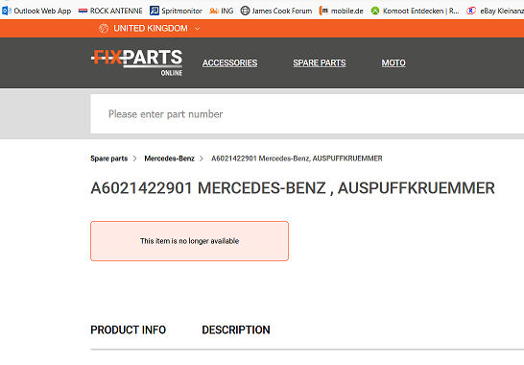Viewport: 524px width, 365px height.
Task: Click the part number search field
Action: [x=307, y=113]
